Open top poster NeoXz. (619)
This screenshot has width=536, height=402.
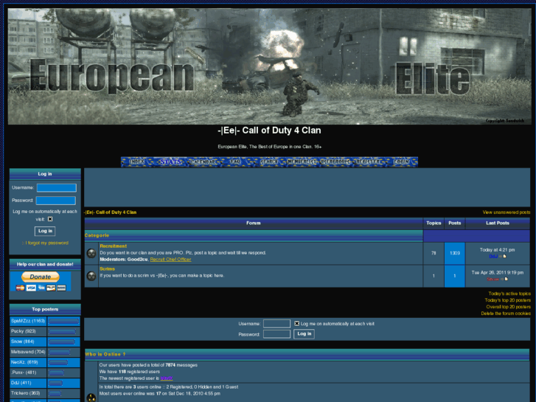pos(24,362)
